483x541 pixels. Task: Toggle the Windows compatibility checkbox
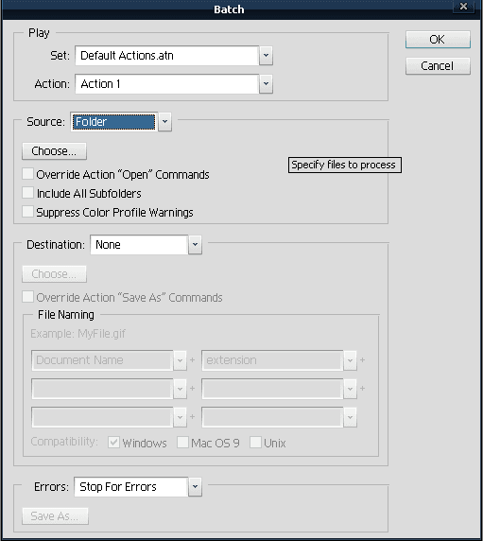pos(113,443)
